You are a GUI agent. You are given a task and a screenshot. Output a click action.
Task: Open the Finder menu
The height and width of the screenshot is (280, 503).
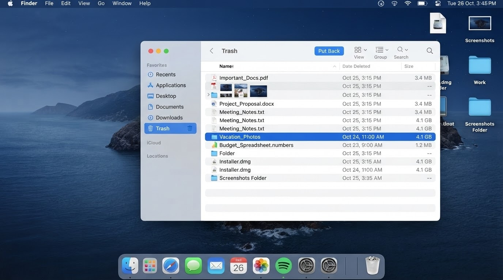[29, 3]
